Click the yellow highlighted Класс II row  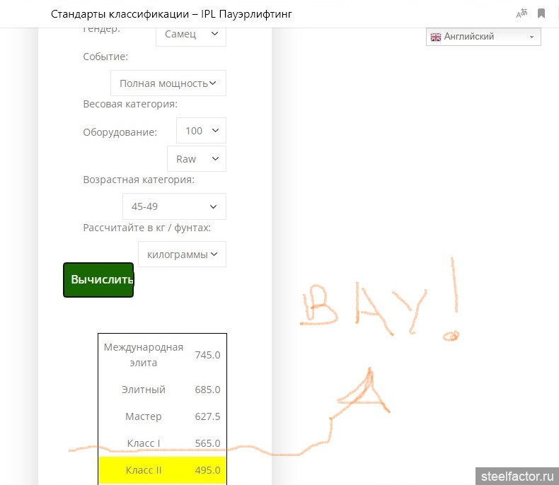pyautogui.click(x=162, y=470)
